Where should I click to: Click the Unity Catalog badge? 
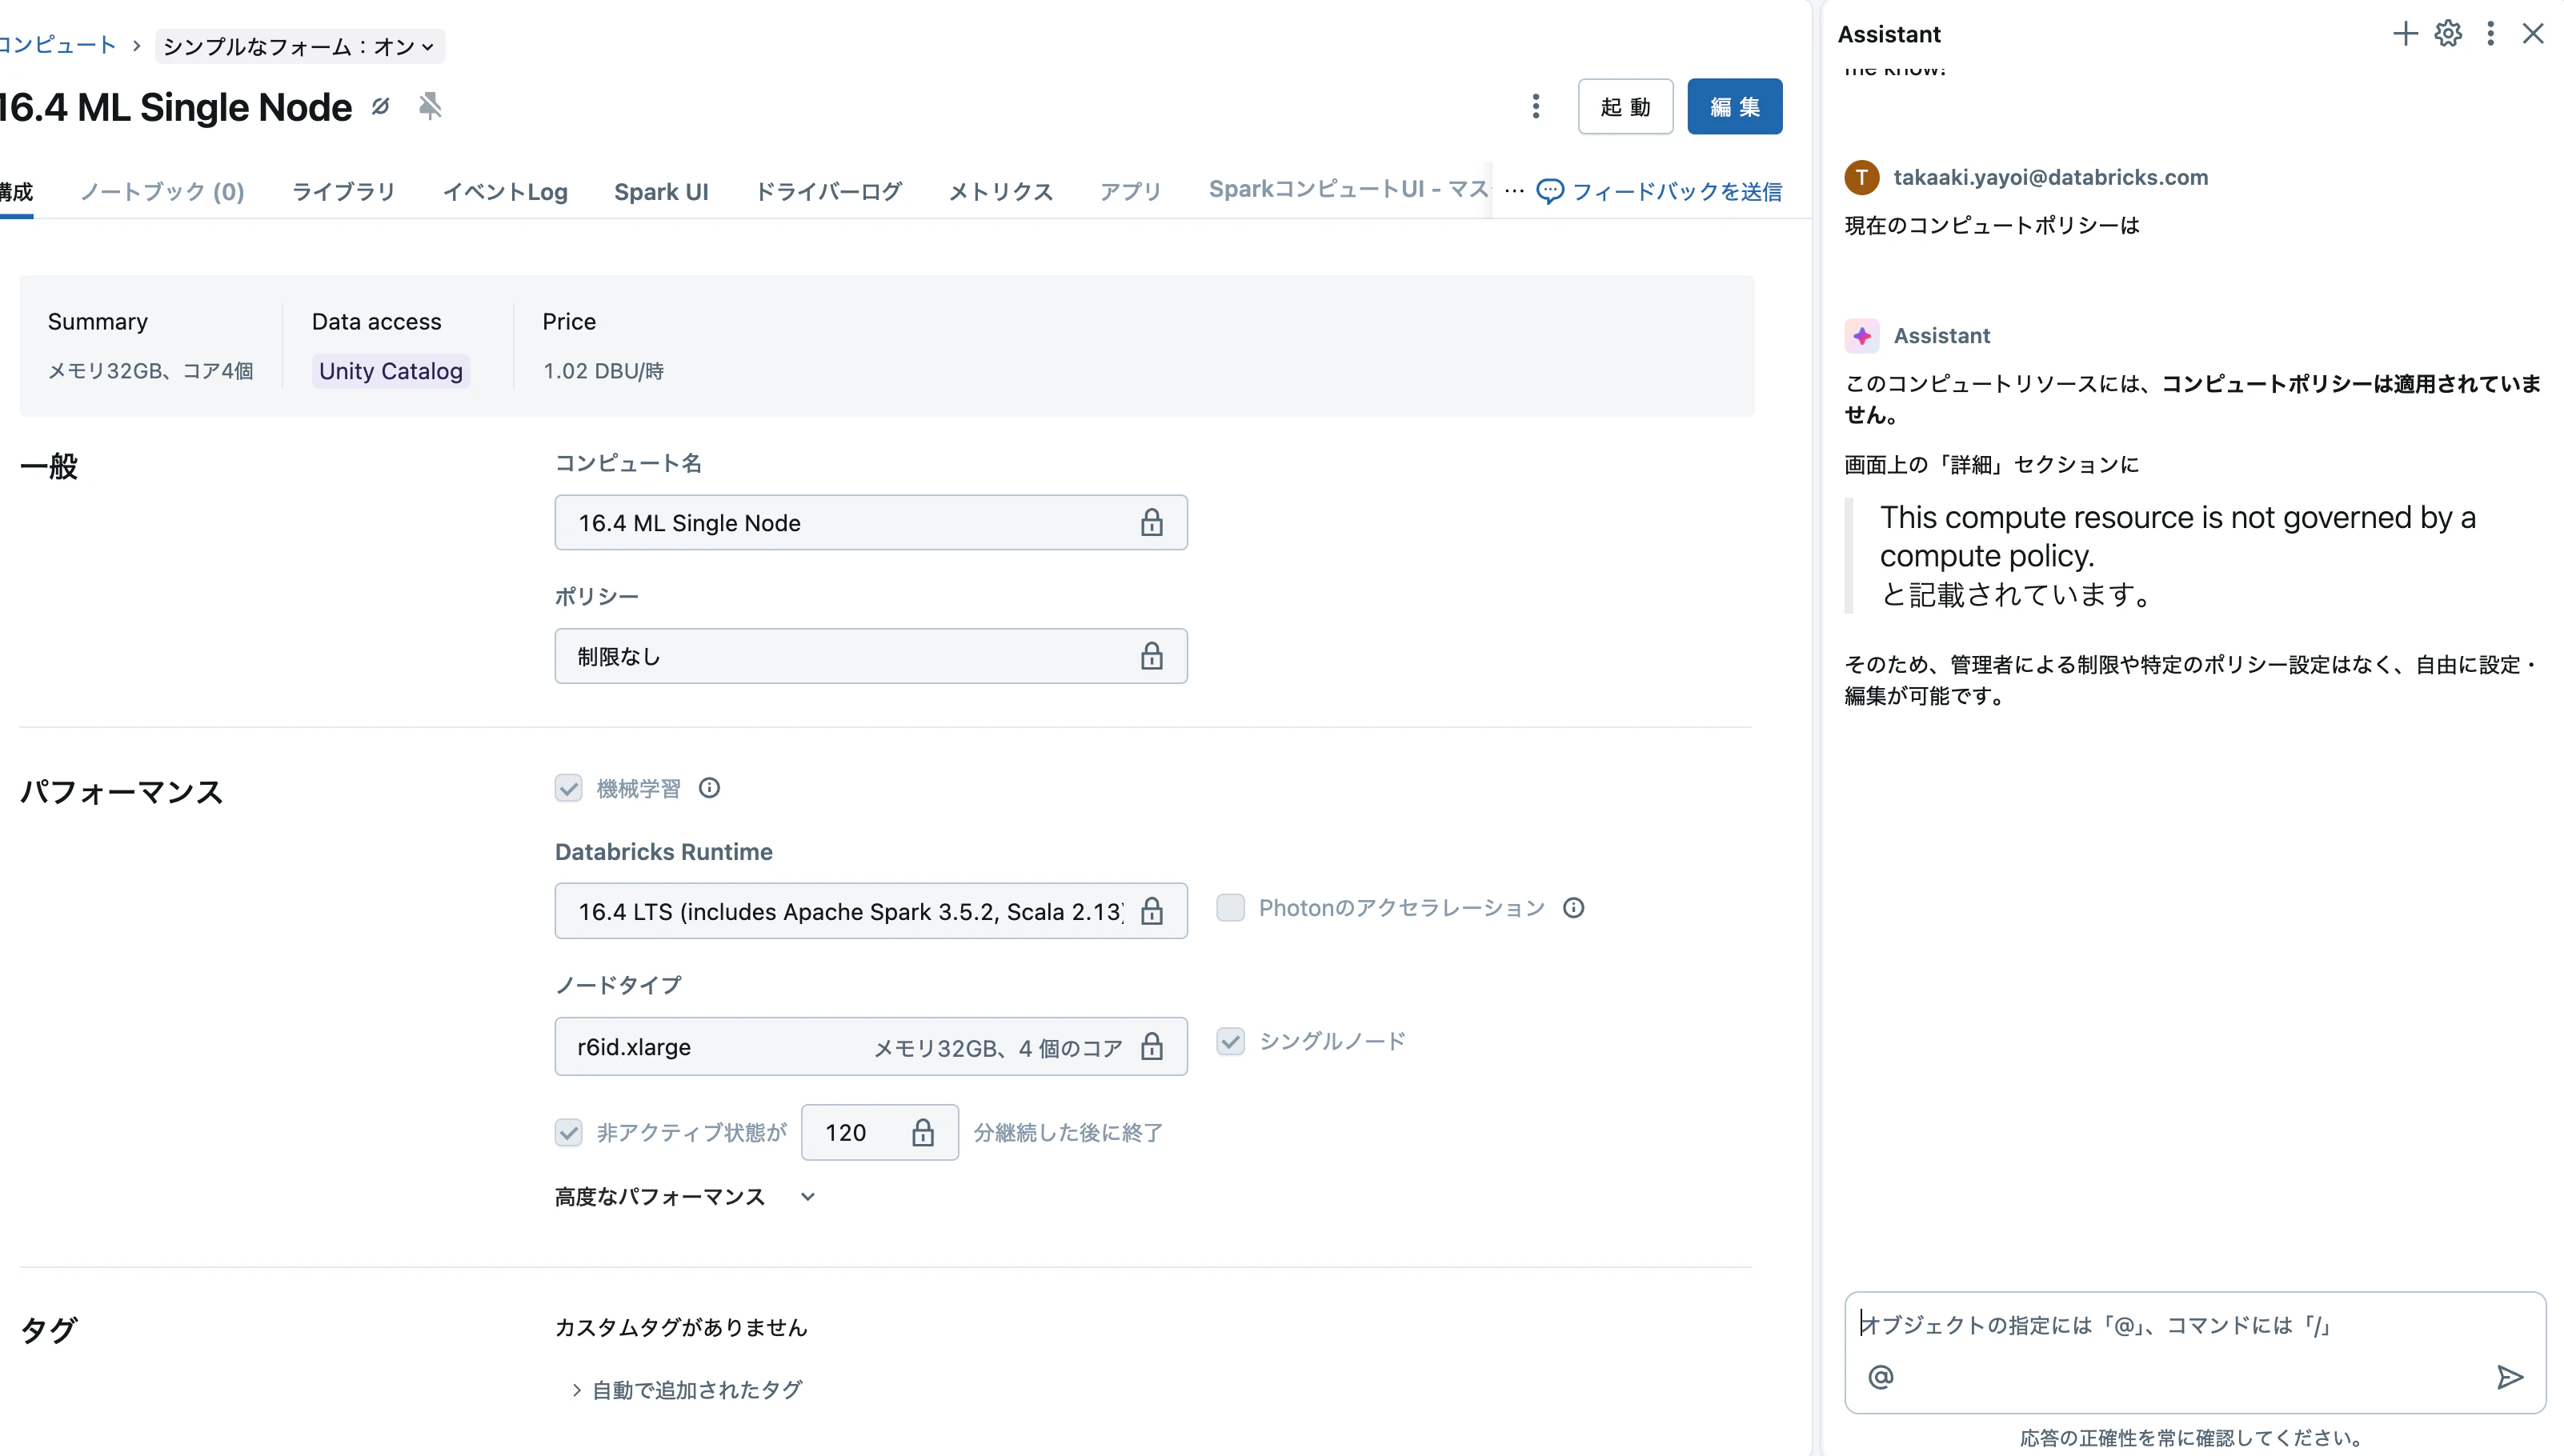(390, 371)
